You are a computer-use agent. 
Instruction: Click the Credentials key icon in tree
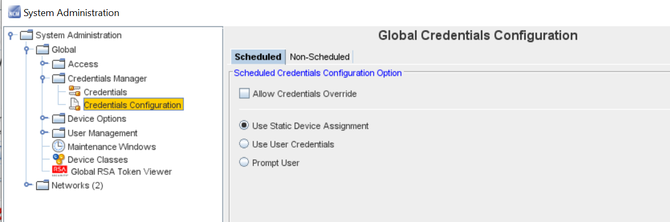(x=74, y=92)
